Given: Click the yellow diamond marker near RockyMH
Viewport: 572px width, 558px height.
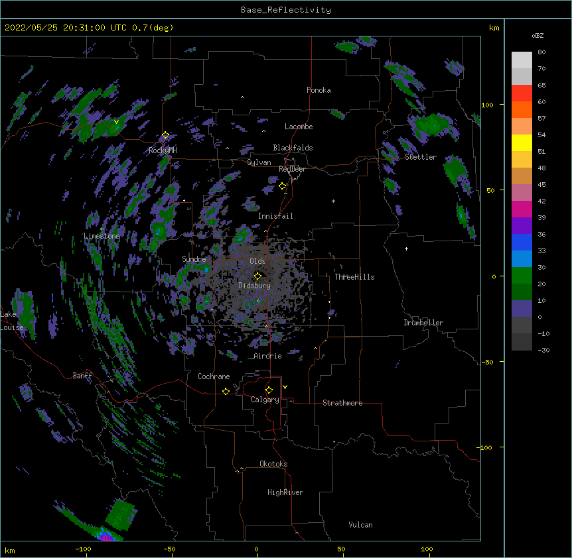Looking at the screenshot, I should pos(166,135).
